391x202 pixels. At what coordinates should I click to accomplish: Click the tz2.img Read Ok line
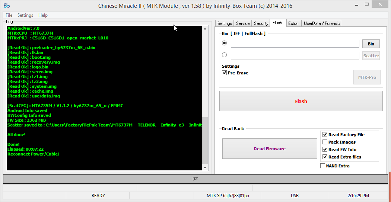pos(28,81)
